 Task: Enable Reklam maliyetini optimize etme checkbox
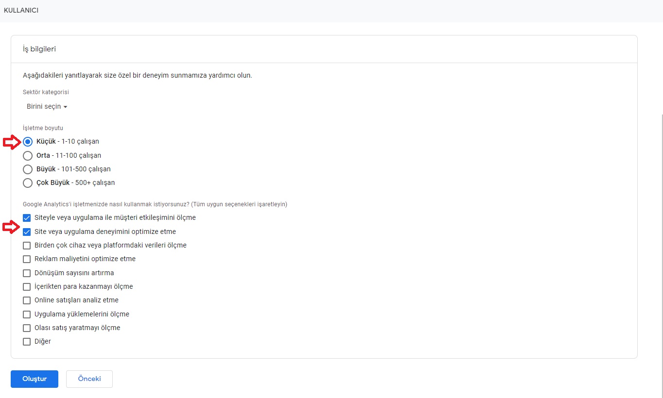click(x=27, y=259)
